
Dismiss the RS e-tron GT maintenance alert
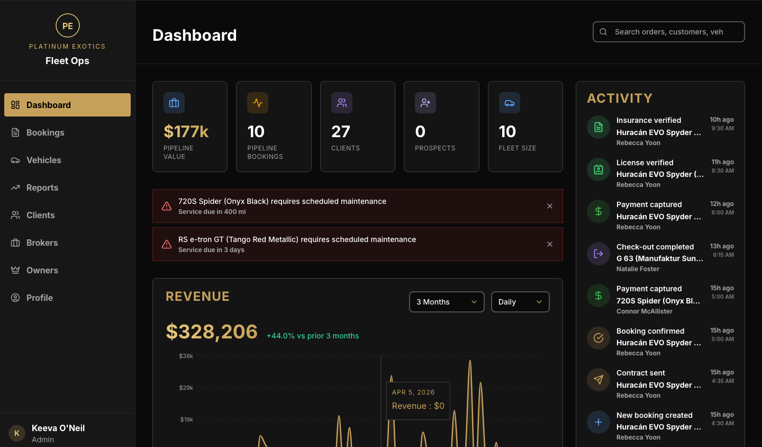[550, 244]
